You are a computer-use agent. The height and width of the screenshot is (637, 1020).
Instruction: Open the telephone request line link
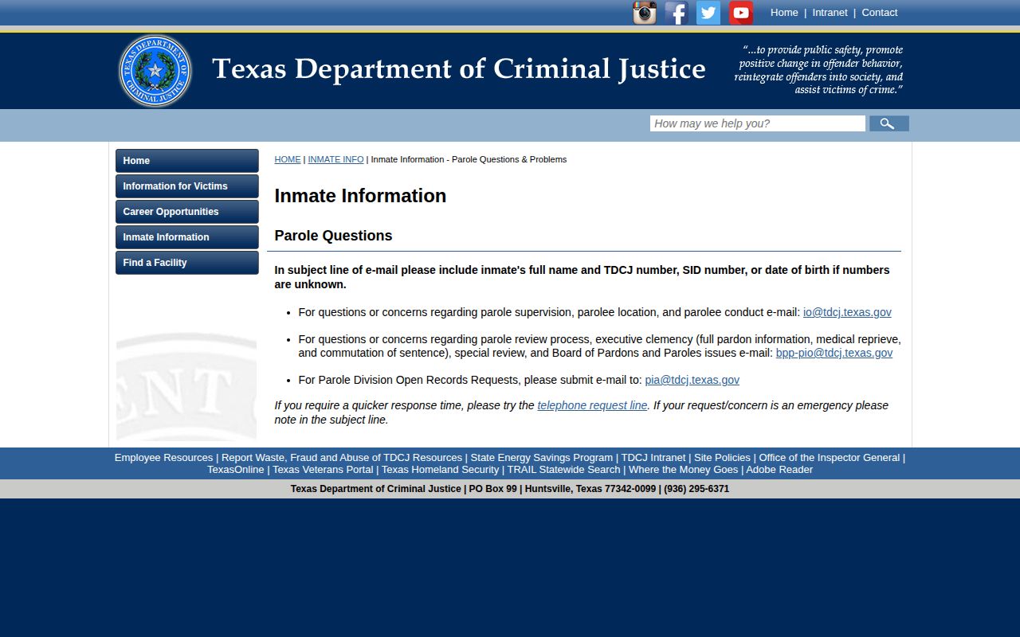(592, 405)
